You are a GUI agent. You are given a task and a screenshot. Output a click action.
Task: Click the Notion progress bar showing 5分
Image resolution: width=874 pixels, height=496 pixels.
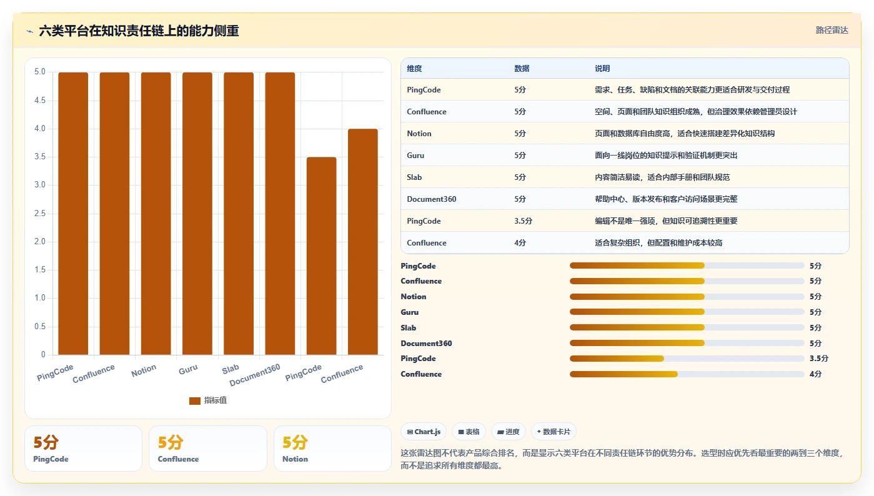pos(687,297)
